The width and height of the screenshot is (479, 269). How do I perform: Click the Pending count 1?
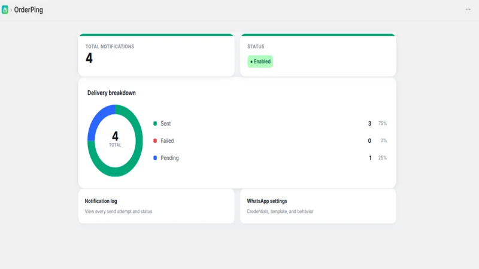(x=370, y=158)
